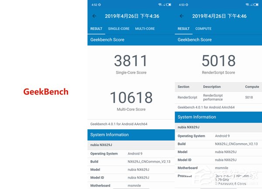Screen dimensions: 262x189
Task: Tap System Information header in left screen
Action: 131,135
